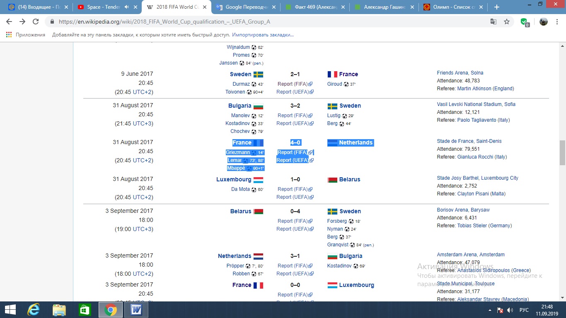The image size is (566, 318).
Task: Open the Borisov Arena, Barysaw link
Action: click(x=463, y=210)
